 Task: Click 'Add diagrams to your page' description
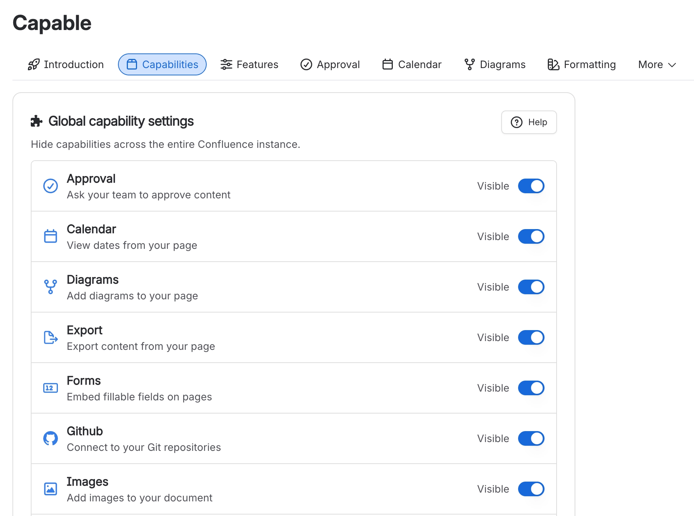point(132,296)
